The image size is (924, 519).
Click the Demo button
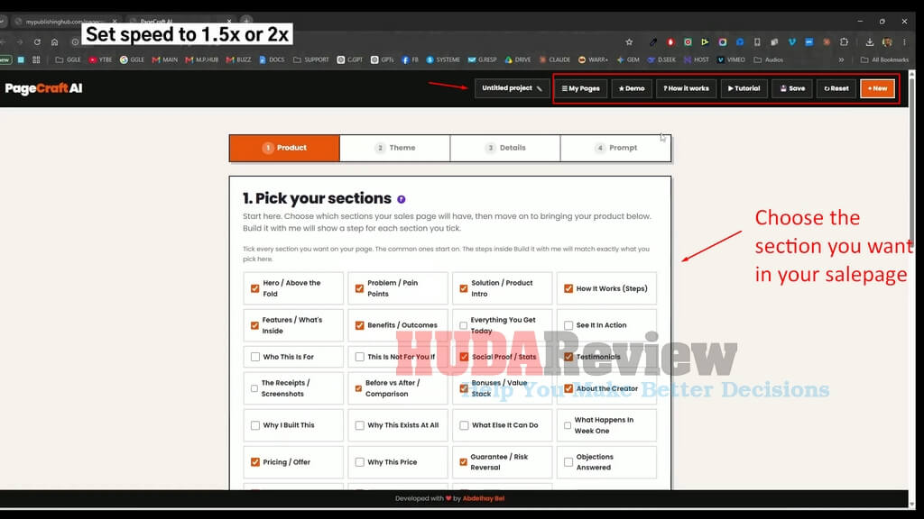tap(632, 89)
